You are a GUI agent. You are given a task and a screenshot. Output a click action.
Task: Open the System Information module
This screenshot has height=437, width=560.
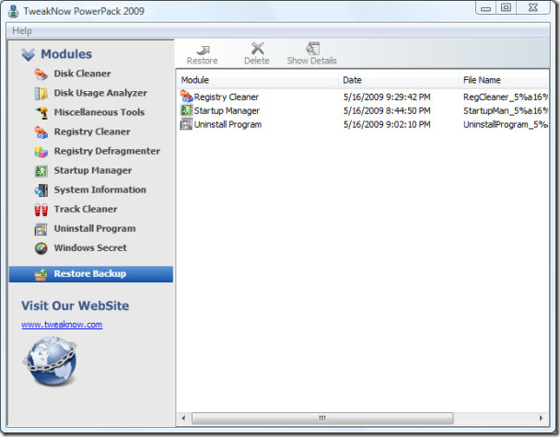pos(100,190)
